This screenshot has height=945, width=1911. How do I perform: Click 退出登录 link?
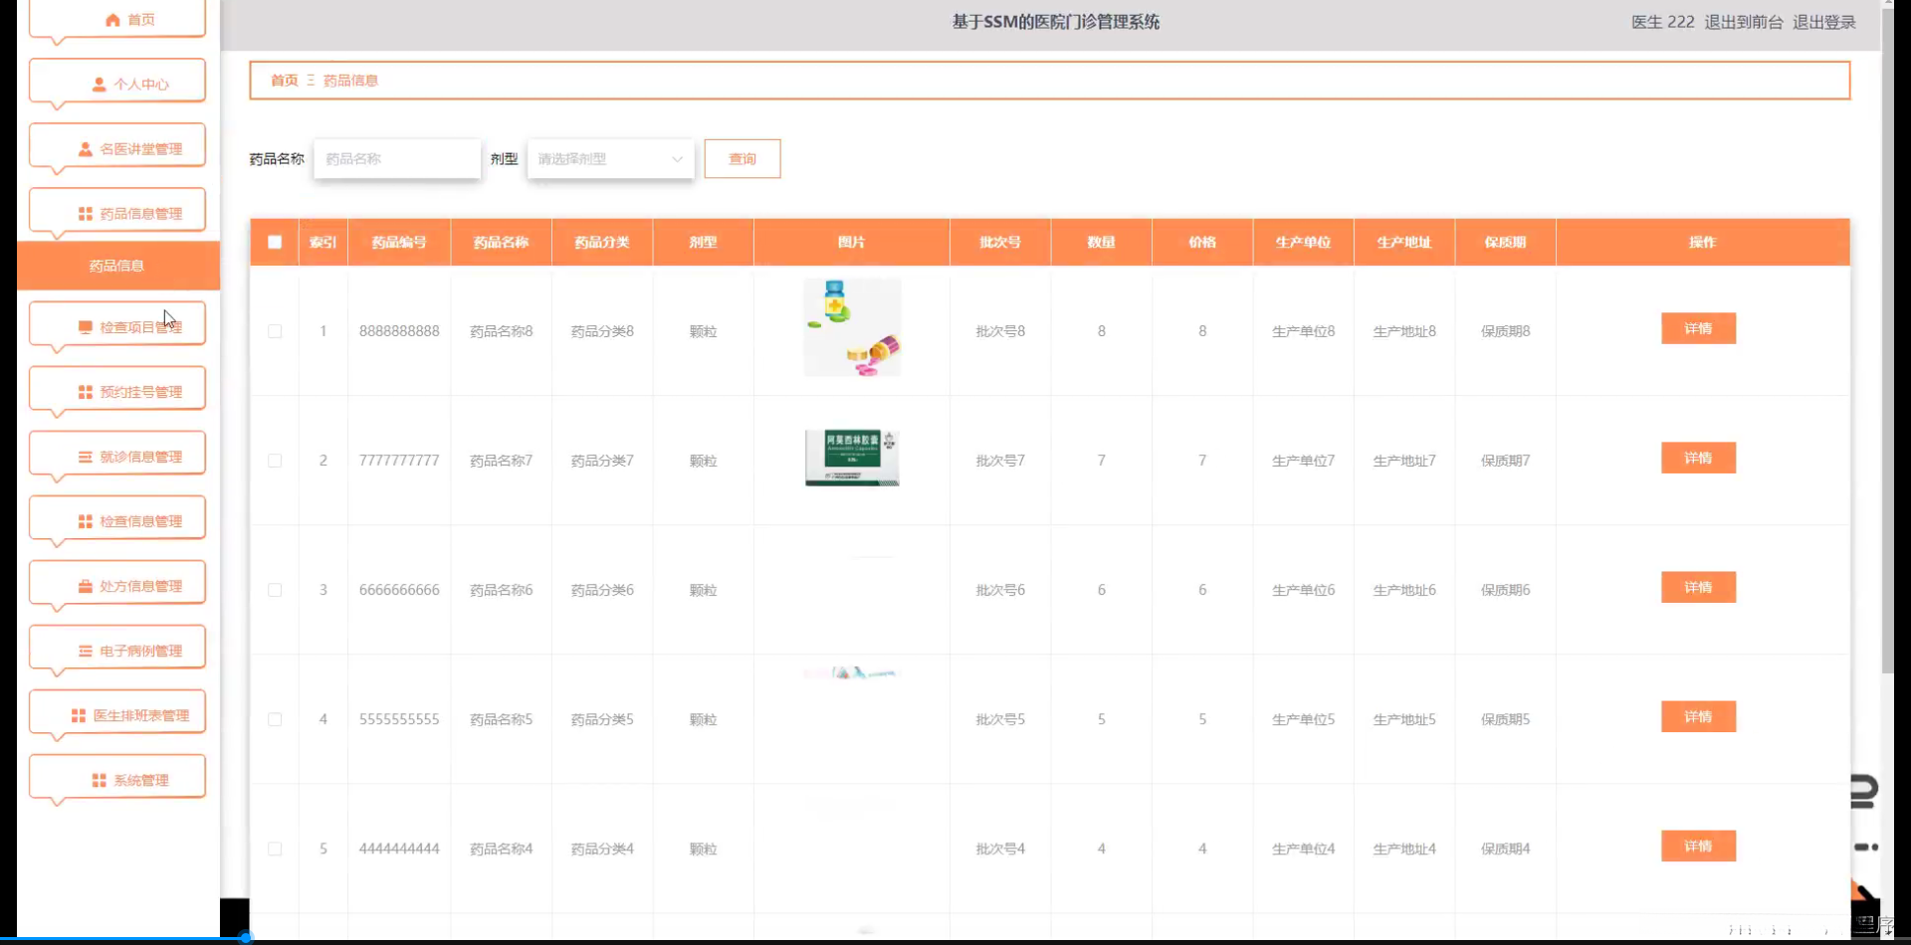(1824, 22)
